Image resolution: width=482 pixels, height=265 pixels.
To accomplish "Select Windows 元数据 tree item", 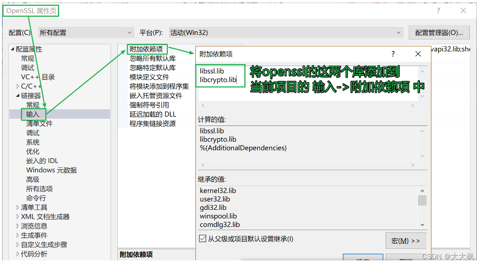I will pyautogui.click(x=52, y=170).
